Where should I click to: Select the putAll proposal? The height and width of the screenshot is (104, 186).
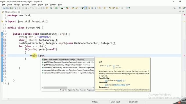click(x=68, y=62)
